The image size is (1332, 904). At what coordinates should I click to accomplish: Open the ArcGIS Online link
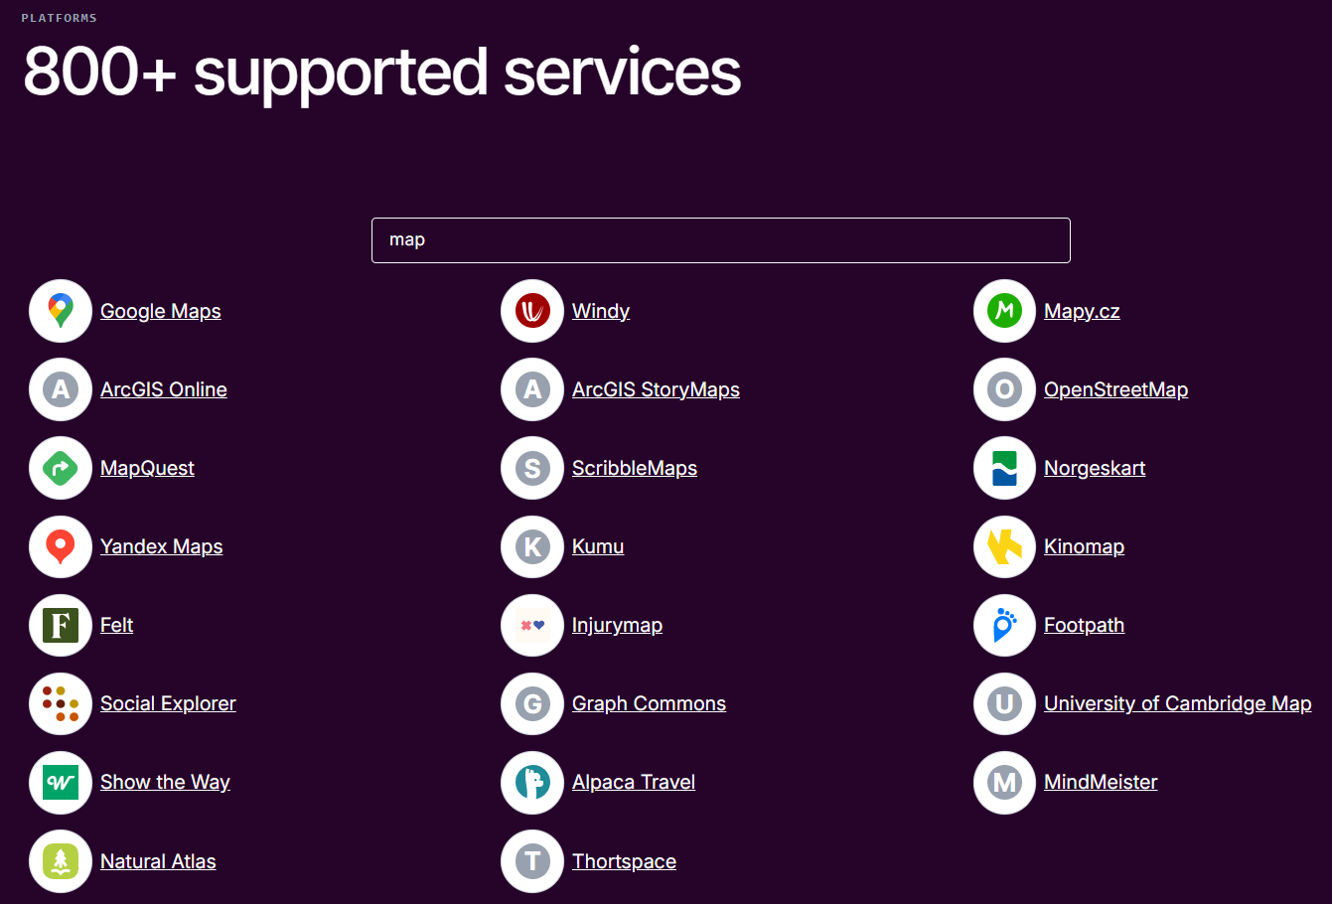tap(164, 389)
